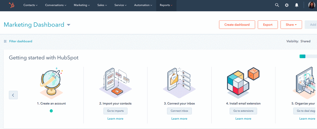Open the Sales menu
This screenshot has width=317, height=129.
point(102,5)
